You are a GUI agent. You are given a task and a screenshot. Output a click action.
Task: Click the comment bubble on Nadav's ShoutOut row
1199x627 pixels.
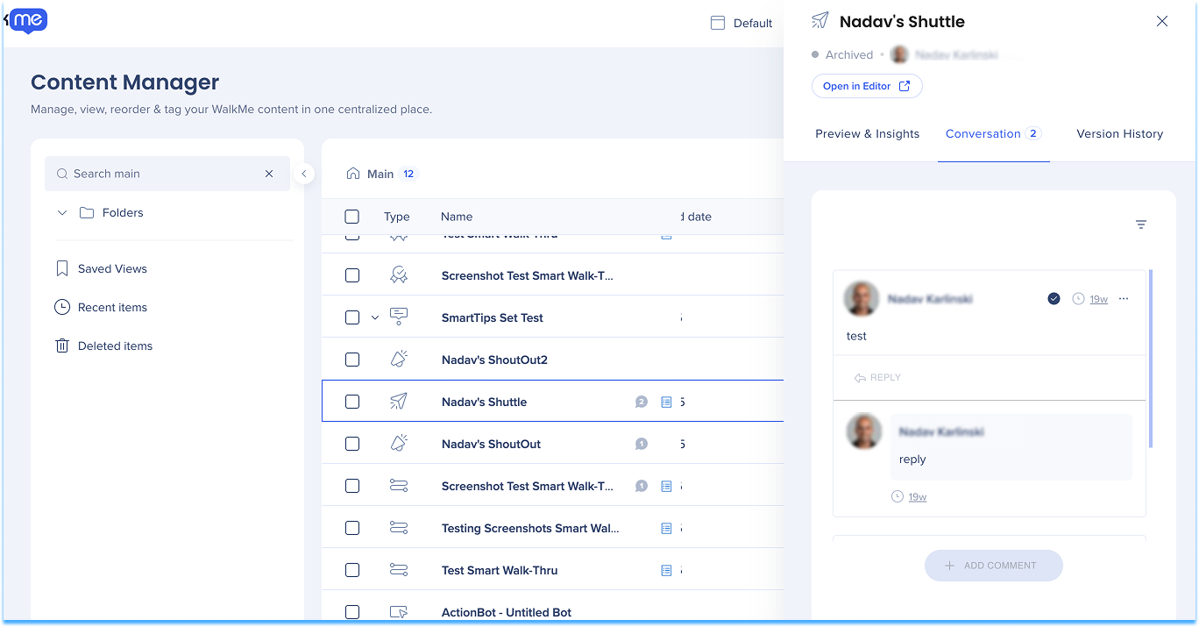[x=641, y=444]
